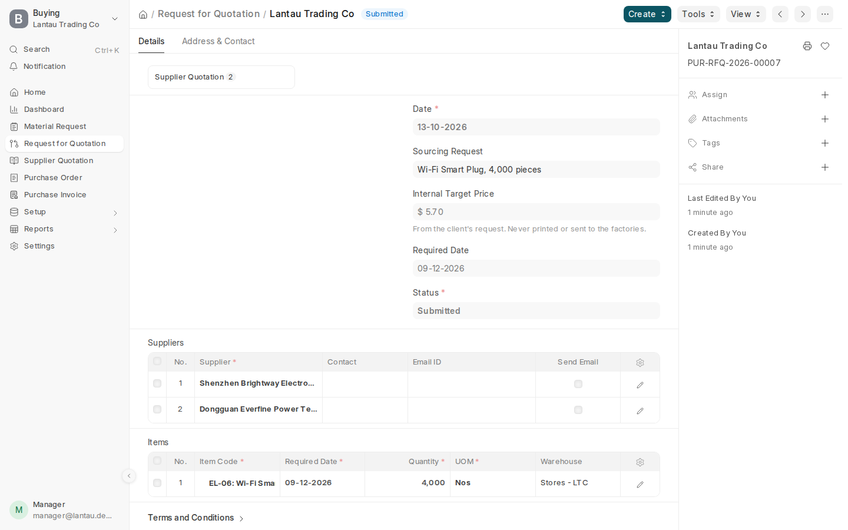
Task: Expand the Setup sidebar section
Action: tap(65, 212)
